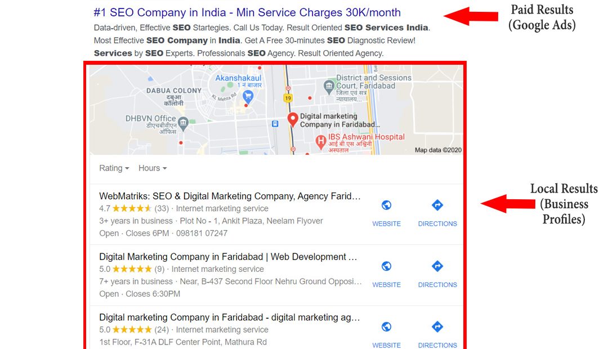Click the WebMatriks directions arrow icon
The width and height of the screenshot is (608, 349).
pos(437,205)
